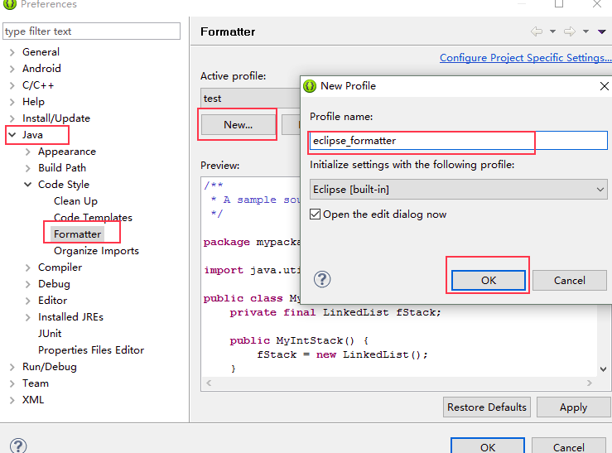
Task: Toggle Open the edit dialog now checkbox
Action: click(x=315, y=214)
